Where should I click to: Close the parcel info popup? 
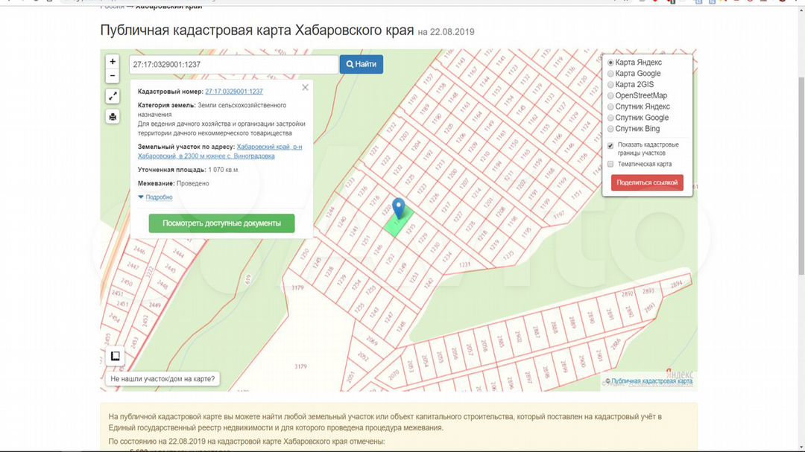point(305,88)
